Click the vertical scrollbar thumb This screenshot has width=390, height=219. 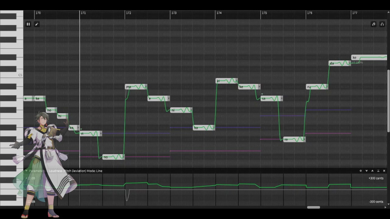tap(388, 101)
